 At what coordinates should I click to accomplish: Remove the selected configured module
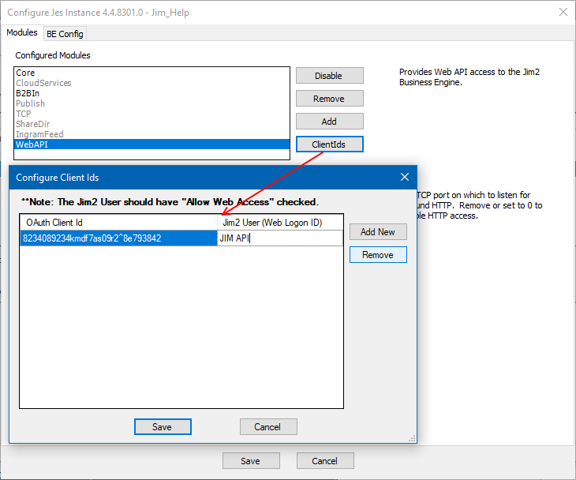(330, 99)
